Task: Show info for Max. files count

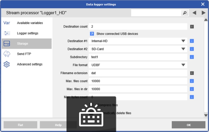Action: (192, 81)
